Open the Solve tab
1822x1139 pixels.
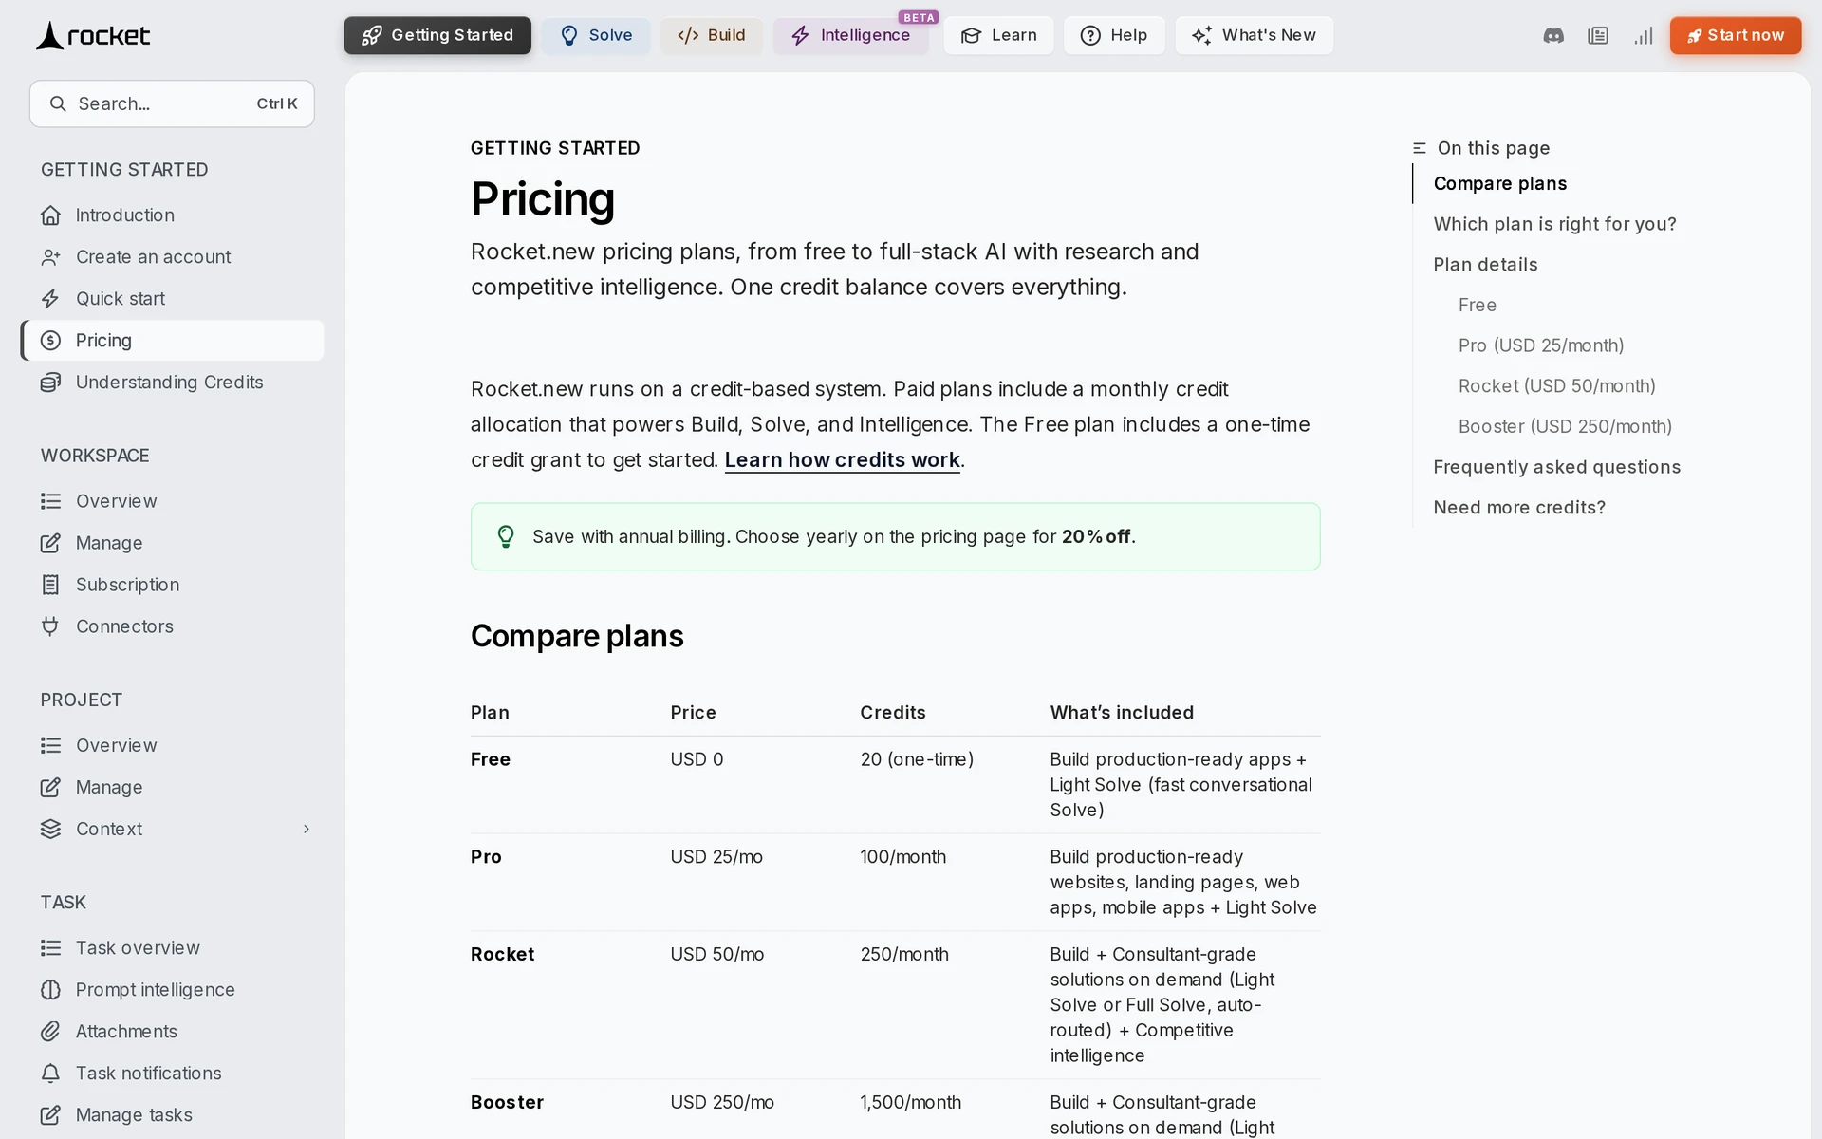[x=596, y=35]
